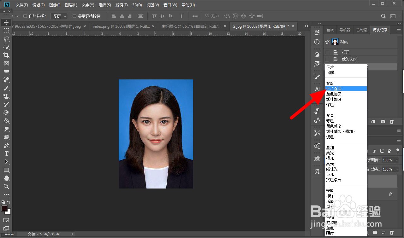Toggle the 显示变换控件 checkbox

tap(74, 16)
